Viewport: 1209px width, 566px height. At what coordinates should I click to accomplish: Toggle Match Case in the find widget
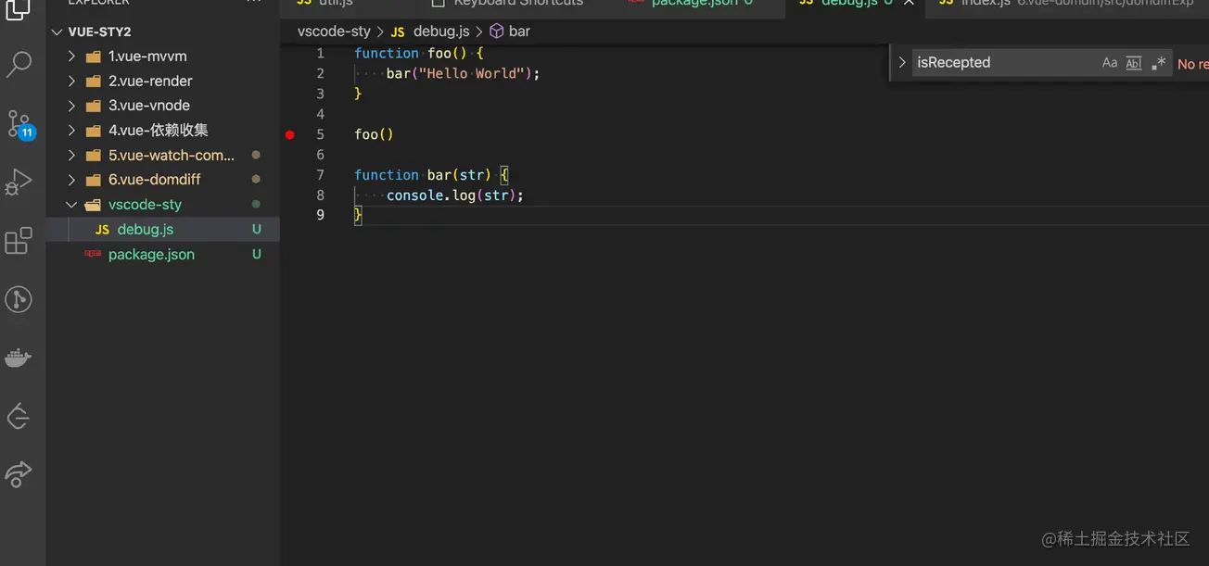tap(1109, 63)
